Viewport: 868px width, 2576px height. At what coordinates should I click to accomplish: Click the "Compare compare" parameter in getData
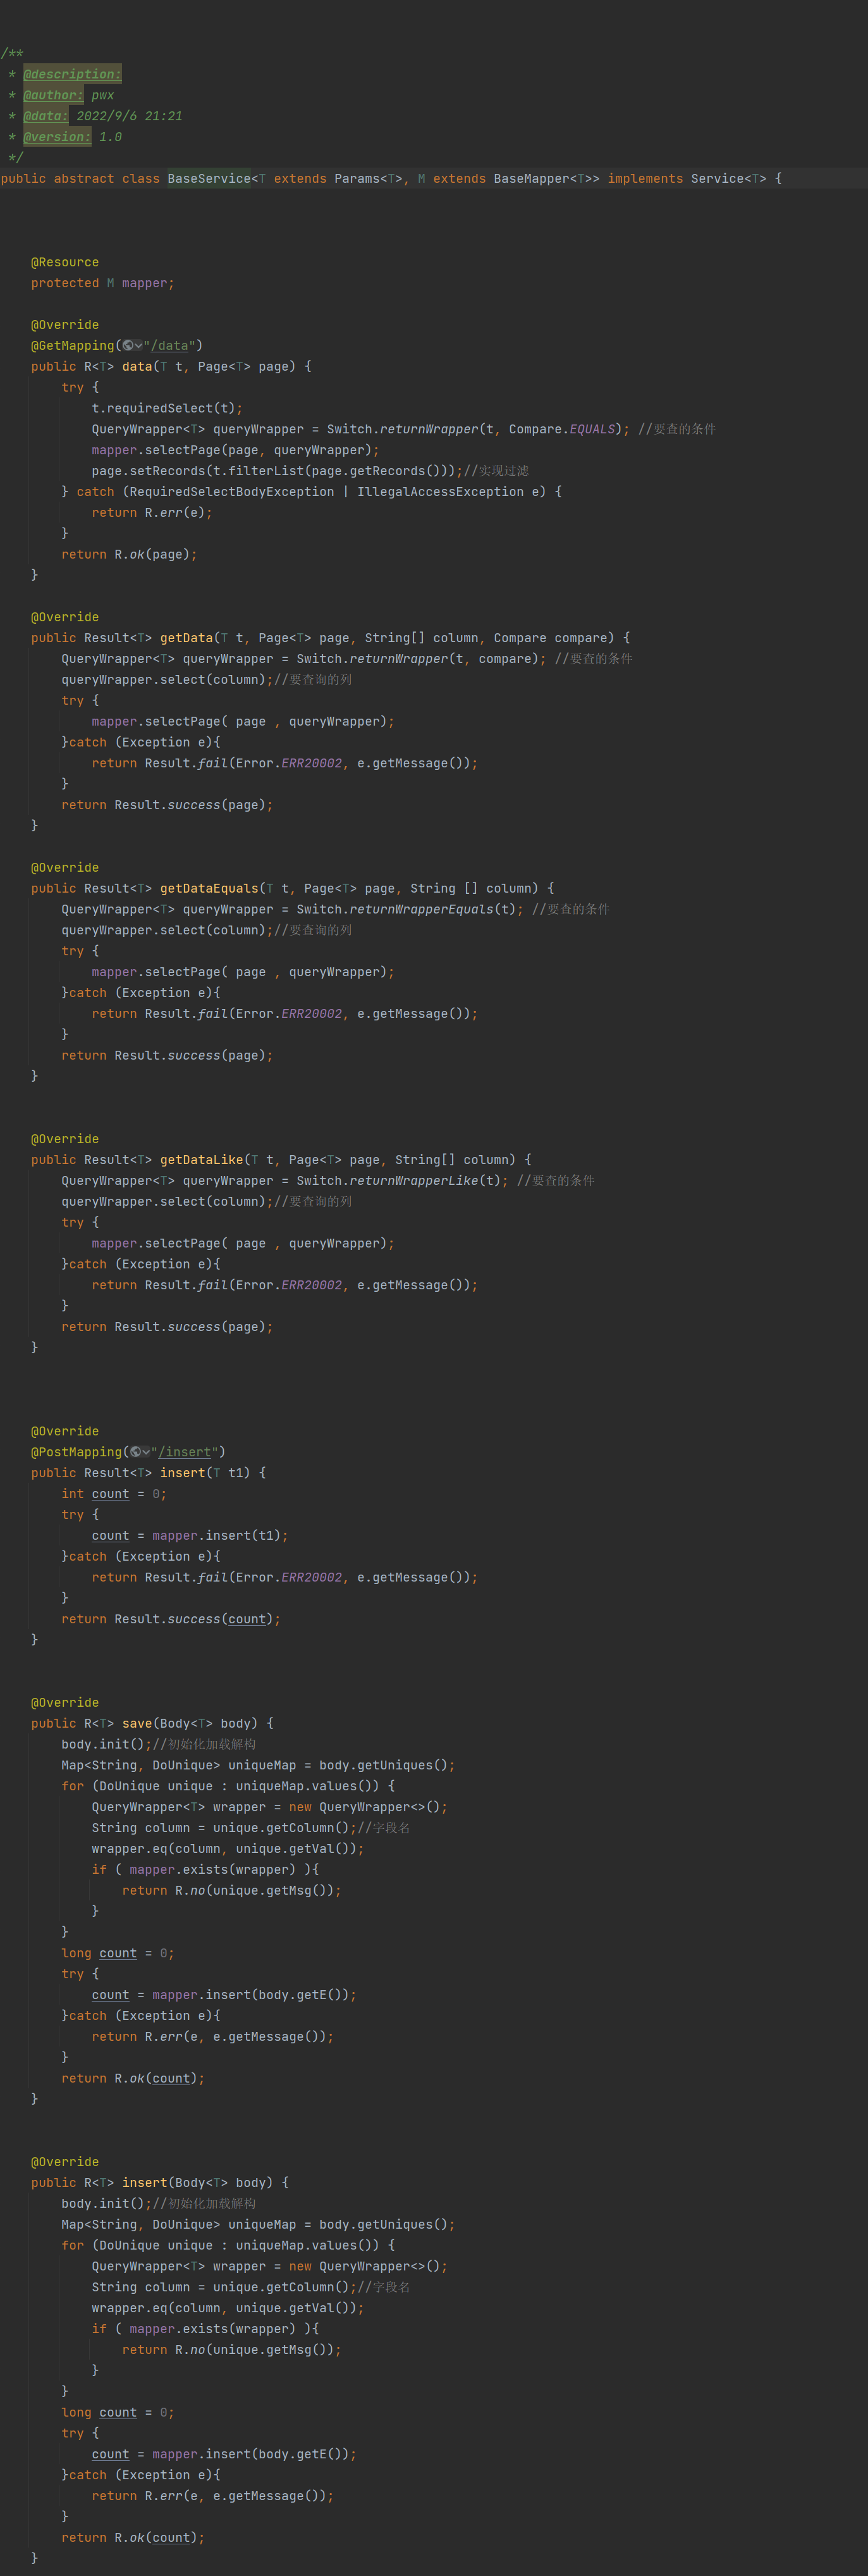(x=553, y=638)
